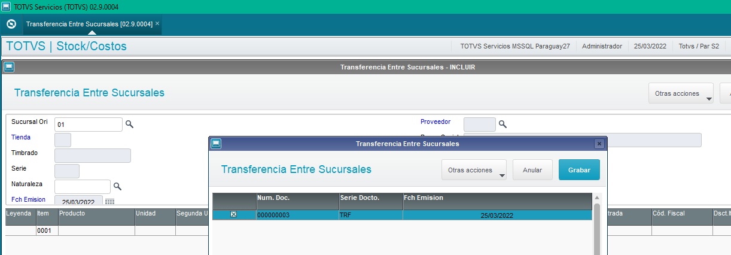Open Sucursal Ori search magnifier

click(x=129, y=124)
